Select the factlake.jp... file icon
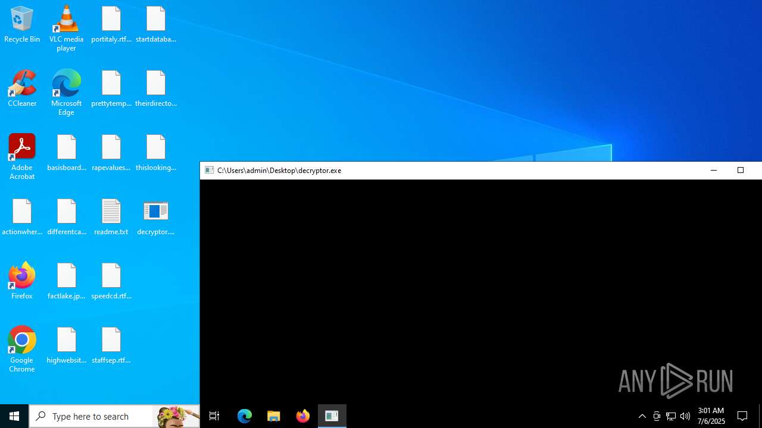 (x=67, y=282)
